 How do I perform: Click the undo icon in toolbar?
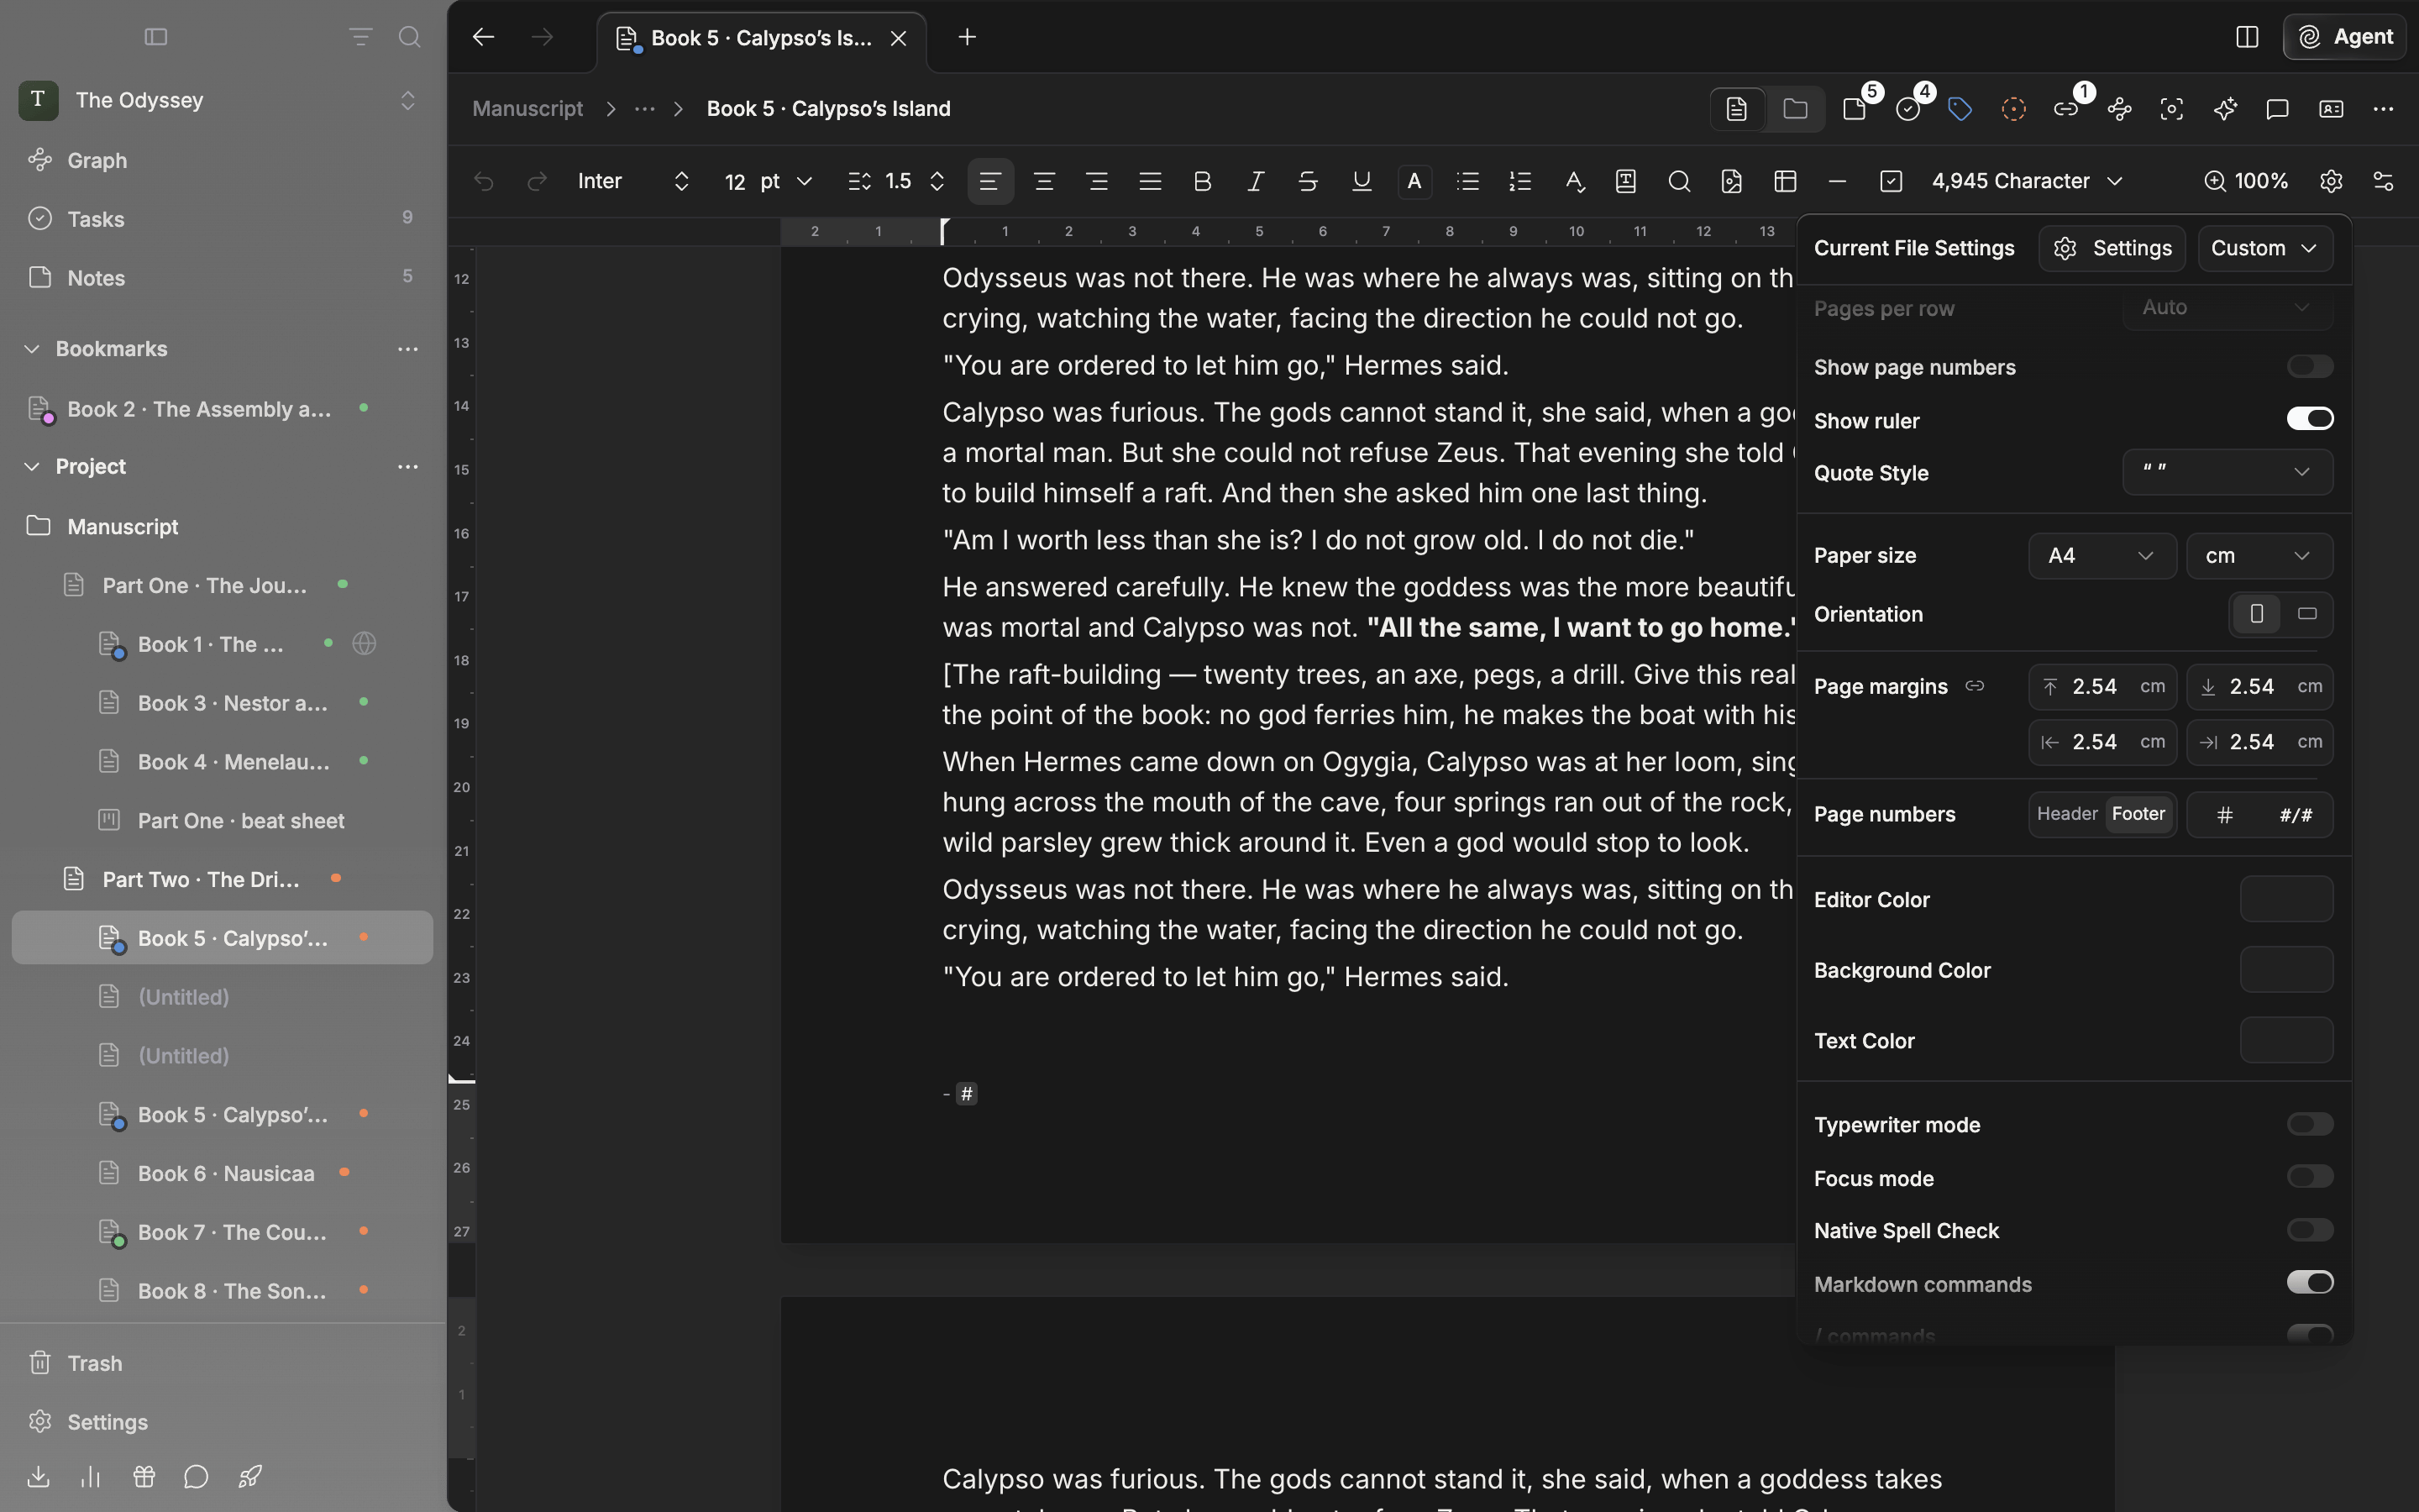point(484,181)
